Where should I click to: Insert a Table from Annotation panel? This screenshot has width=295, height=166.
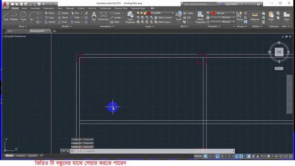[115, 22]
